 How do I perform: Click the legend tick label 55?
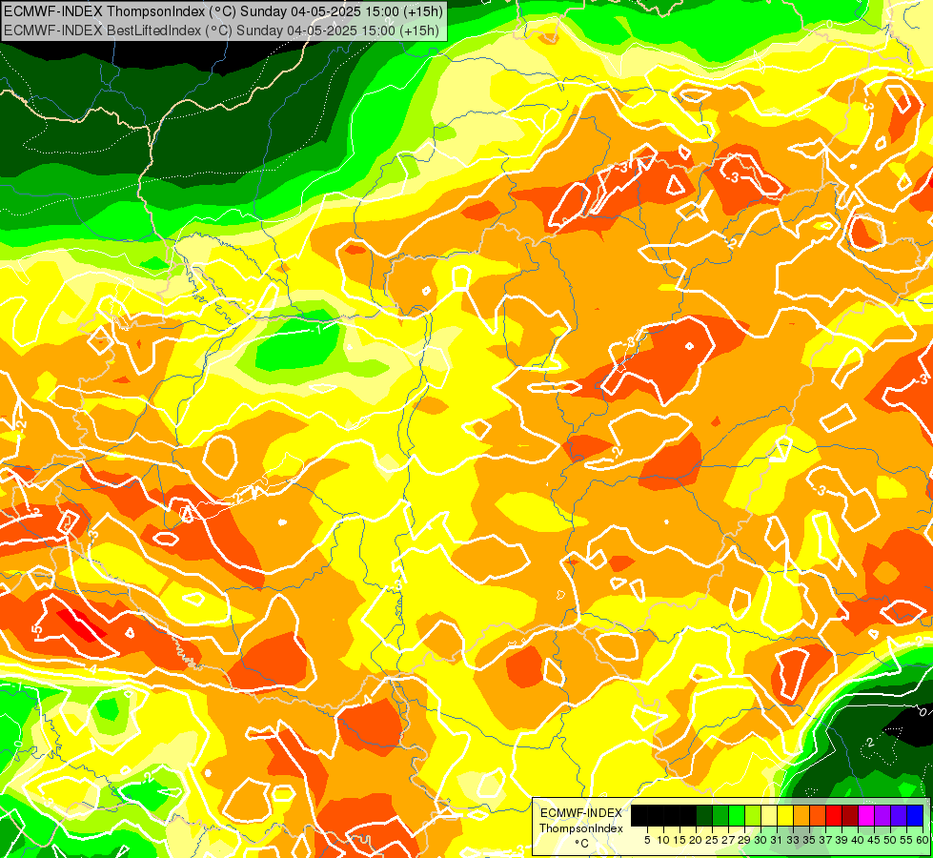pos(907,840)
